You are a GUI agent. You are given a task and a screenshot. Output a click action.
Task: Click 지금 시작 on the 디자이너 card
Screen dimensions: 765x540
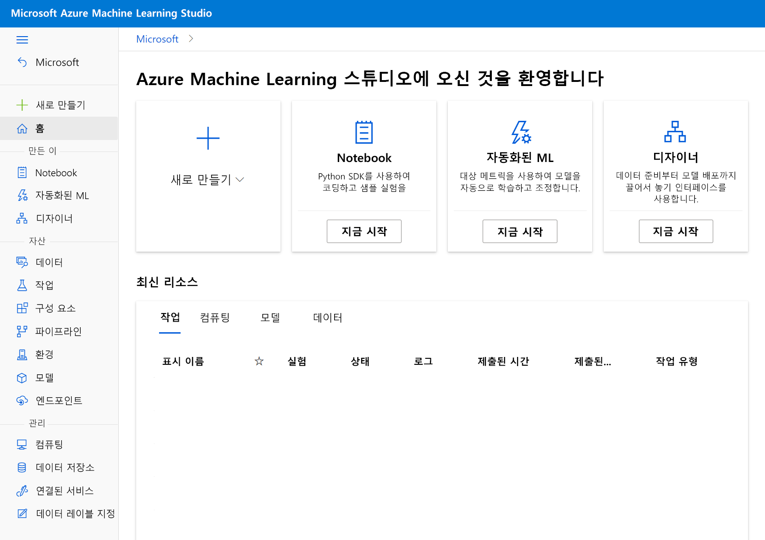tap(676, 231)
